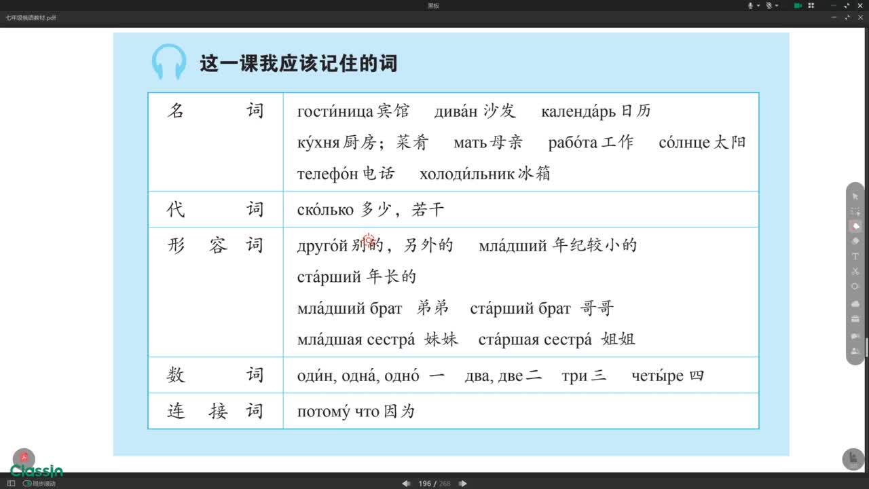Open the class roster panel
This screenshot has height=489, width=869.
click(855, 351)
